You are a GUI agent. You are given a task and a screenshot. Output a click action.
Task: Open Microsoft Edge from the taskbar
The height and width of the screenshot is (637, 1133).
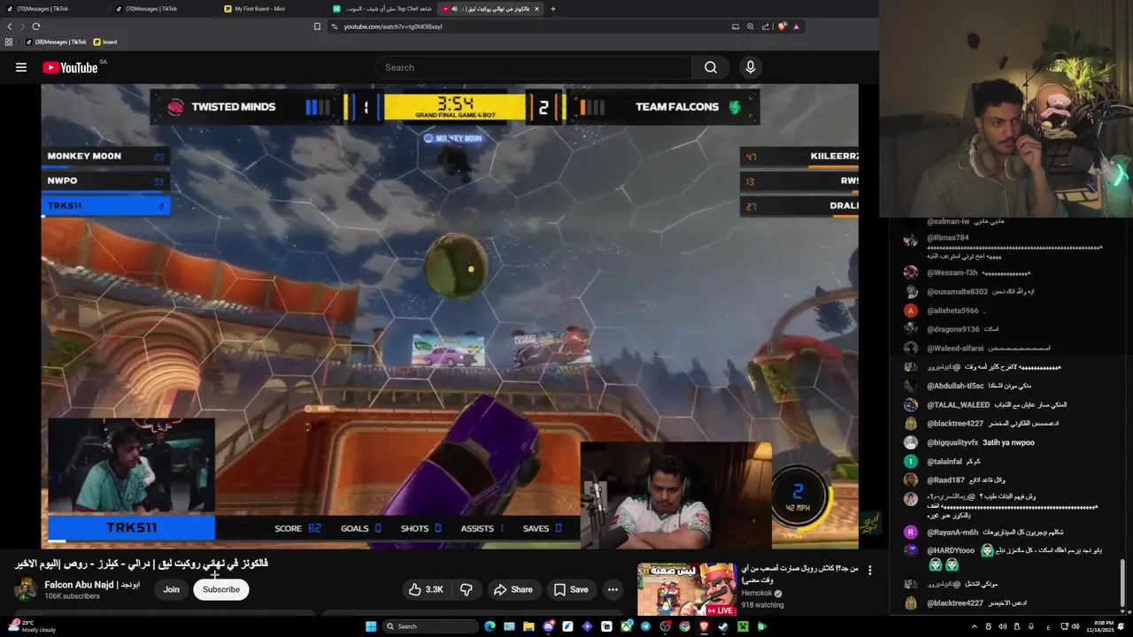[x=489, y=626]
